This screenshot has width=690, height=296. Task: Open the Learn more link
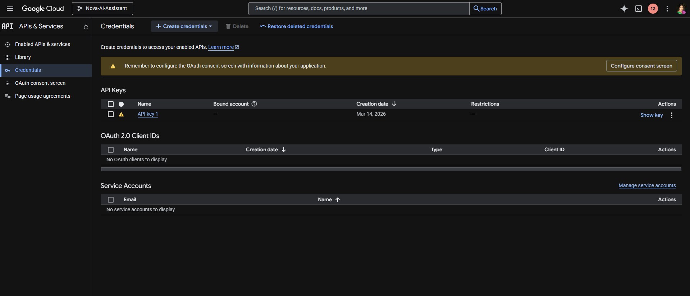pos(223,47)
